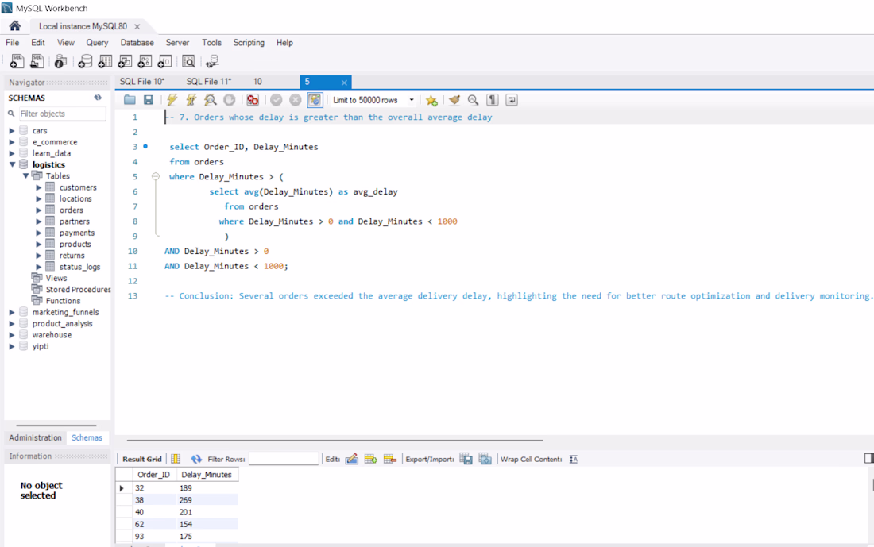Open script file in query editor
Viewport: 874px width, 547px height.
(130, 100)
